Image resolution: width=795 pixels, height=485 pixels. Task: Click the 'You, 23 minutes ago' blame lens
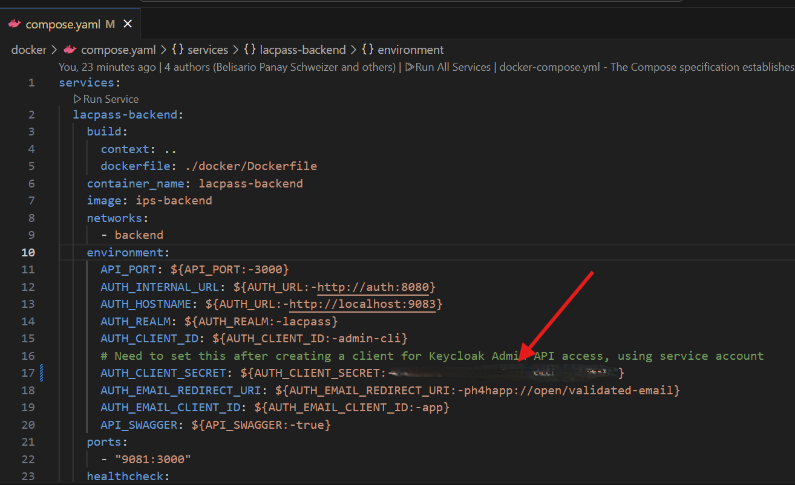tap(107, 67)
